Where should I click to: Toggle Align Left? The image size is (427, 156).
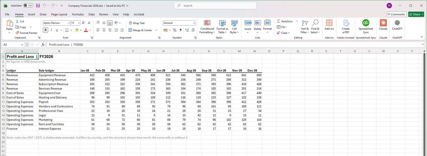click(98, 30)
